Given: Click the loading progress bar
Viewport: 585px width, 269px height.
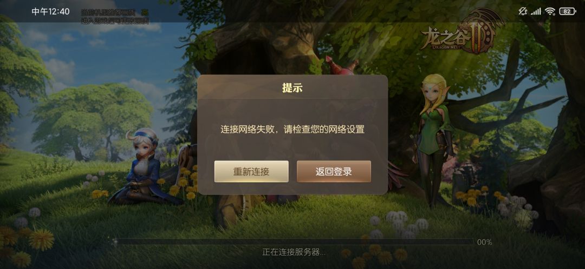Looking at the screenshot, I should coord(293,242).
